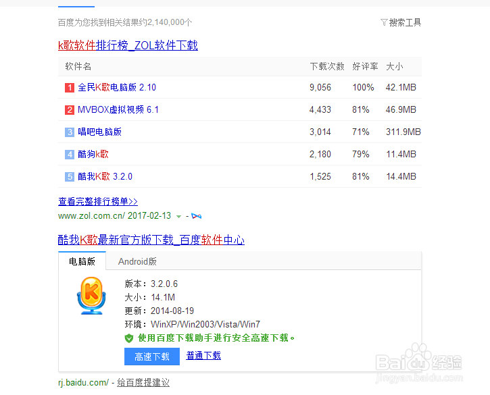Click rank 4 badge icon
The image size is (490, 395).
click(70, 154)
